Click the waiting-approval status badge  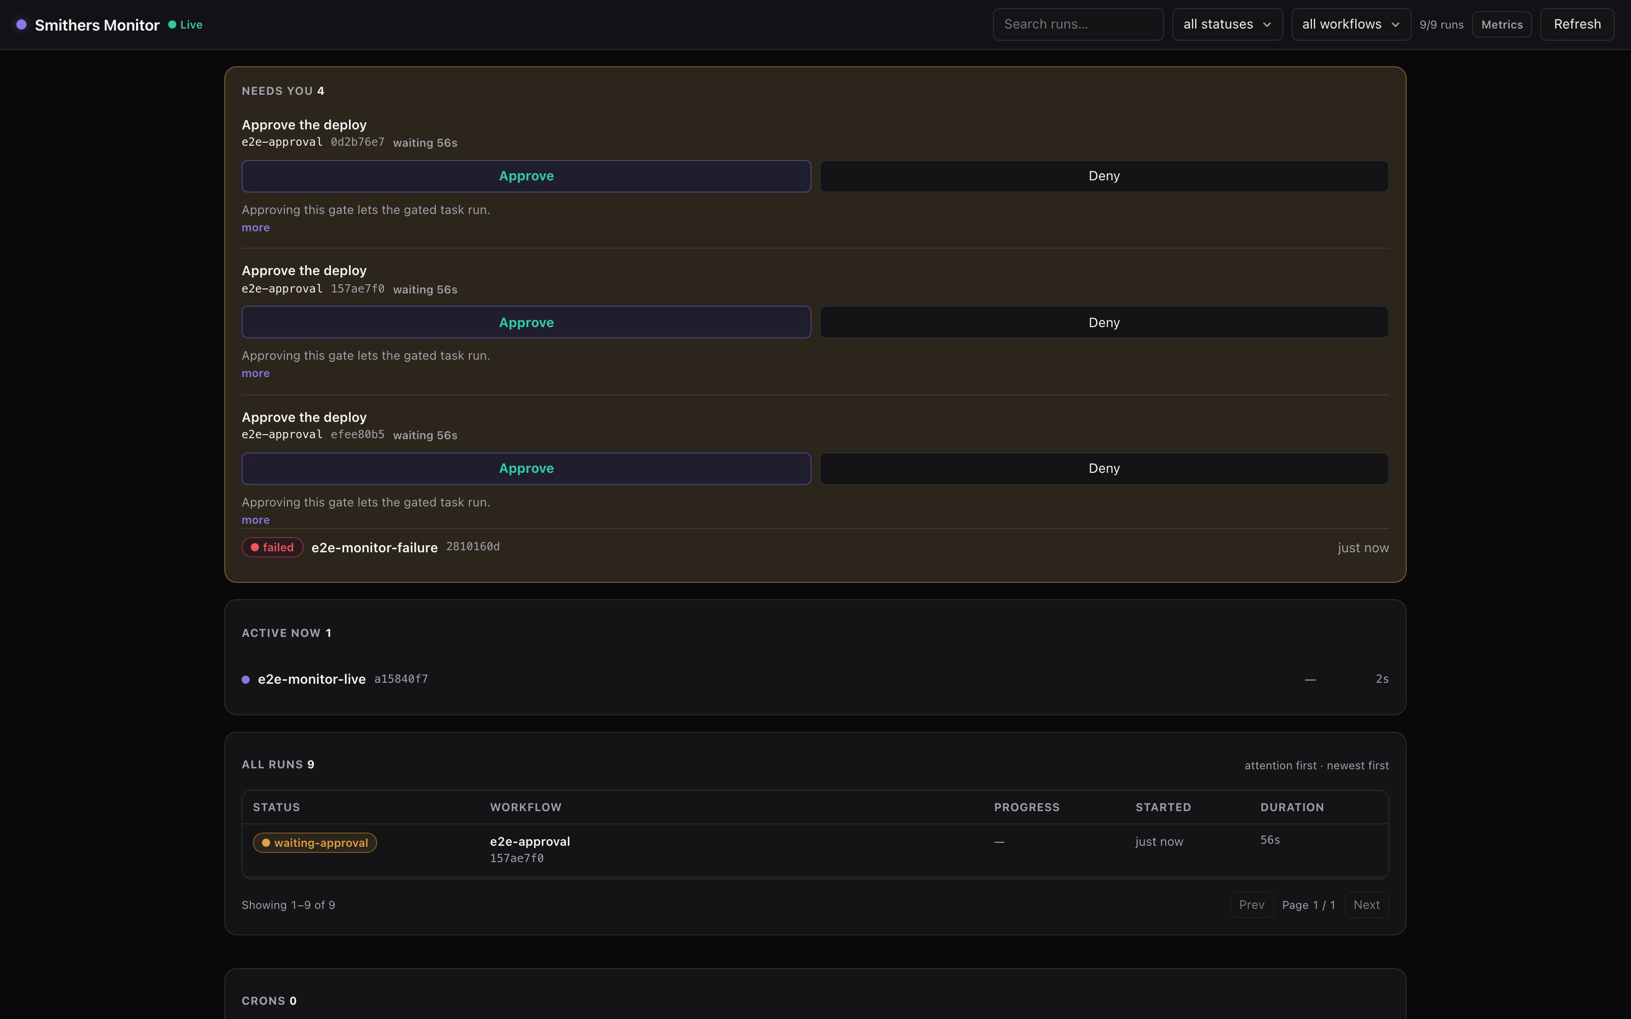[x=315, y=843]
